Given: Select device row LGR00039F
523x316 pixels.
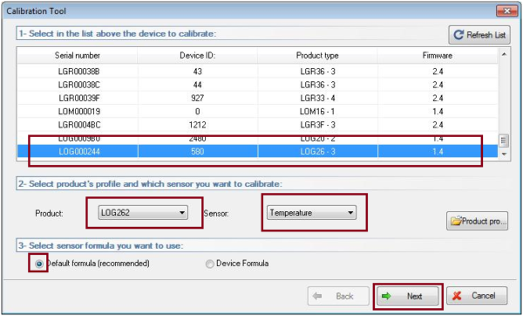Looking at the screenshot, I should [x=258, y=99].
